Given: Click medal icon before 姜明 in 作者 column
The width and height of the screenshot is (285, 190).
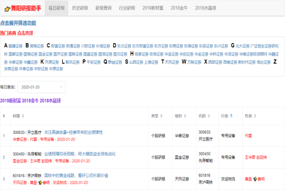Looking at the screenshot, I should [255, 179].
